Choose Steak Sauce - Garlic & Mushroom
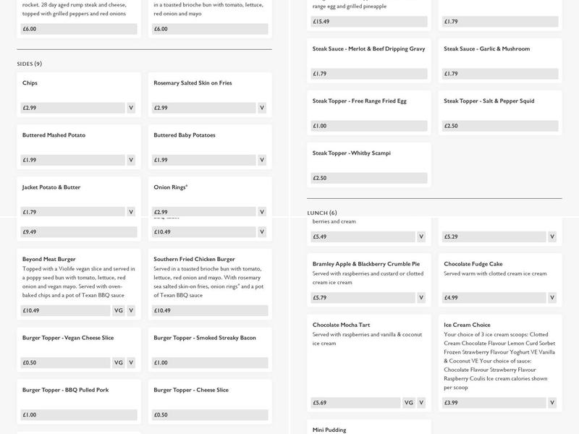The height and width of the screenshot is (434, 579). (486, 49)
